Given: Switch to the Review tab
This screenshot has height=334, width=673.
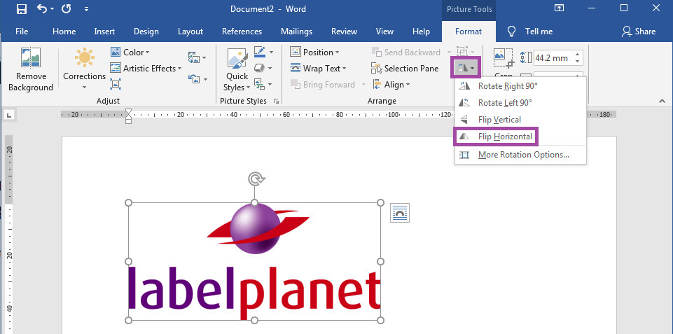Looking at the screenshot, I should tap(345, 32).
